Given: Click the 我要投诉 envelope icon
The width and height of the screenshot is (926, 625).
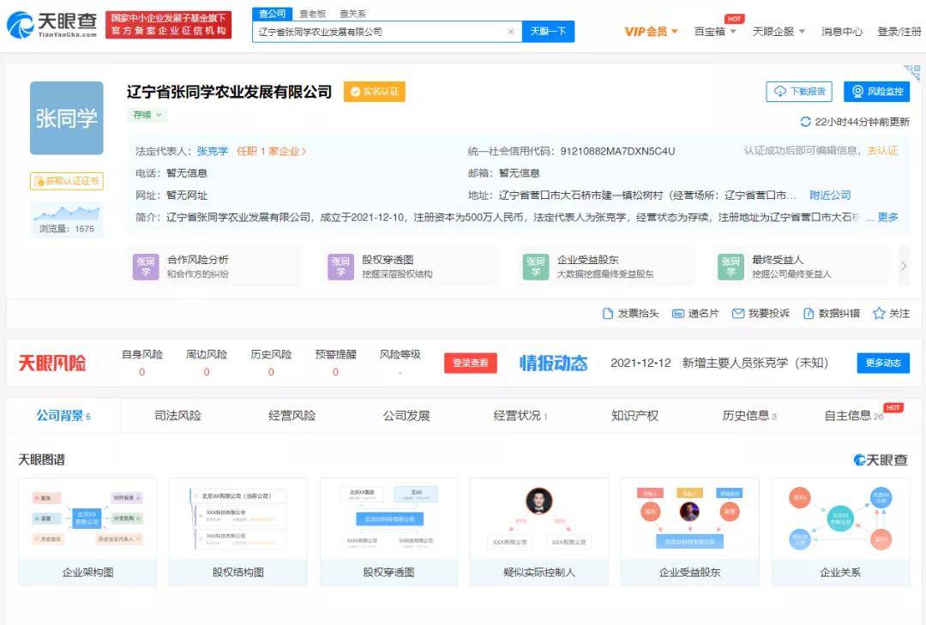Looking at the screenshot, I should 737,314.
